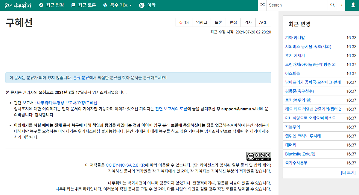This screenshot has width=359, height=195.
Task: Expand the 특수 기능 dropdown menu
Action: pos(117,5)
